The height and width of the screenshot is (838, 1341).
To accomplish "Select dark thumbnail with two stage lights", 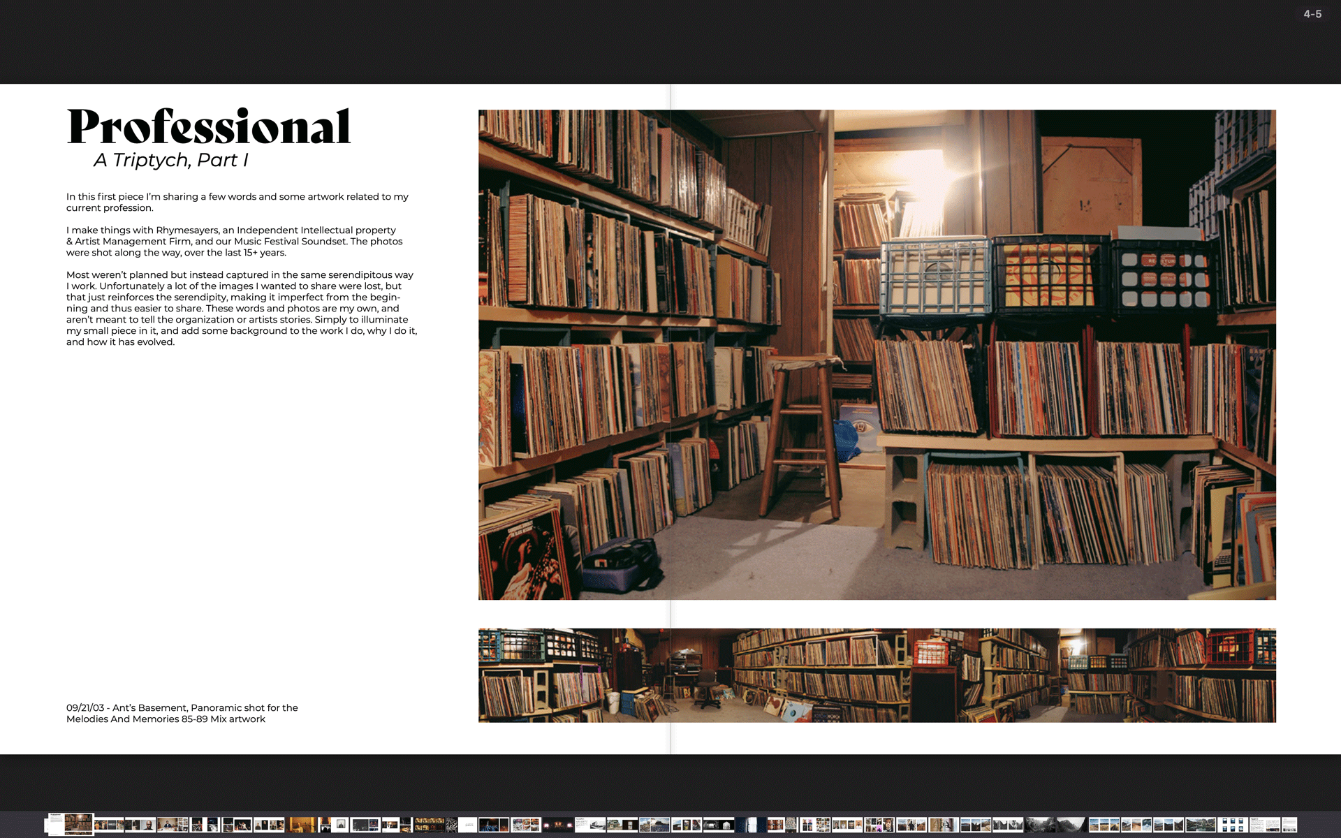I will (x=559, y=825).
